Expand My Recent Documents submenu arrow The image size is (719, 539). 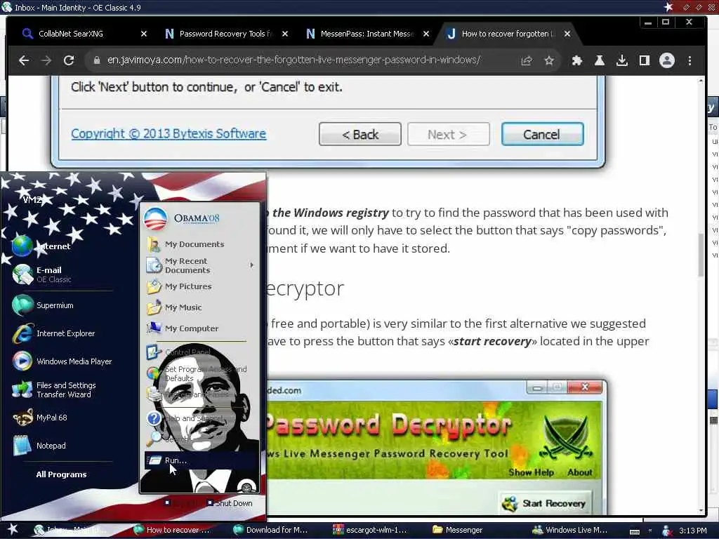[252, 265]
